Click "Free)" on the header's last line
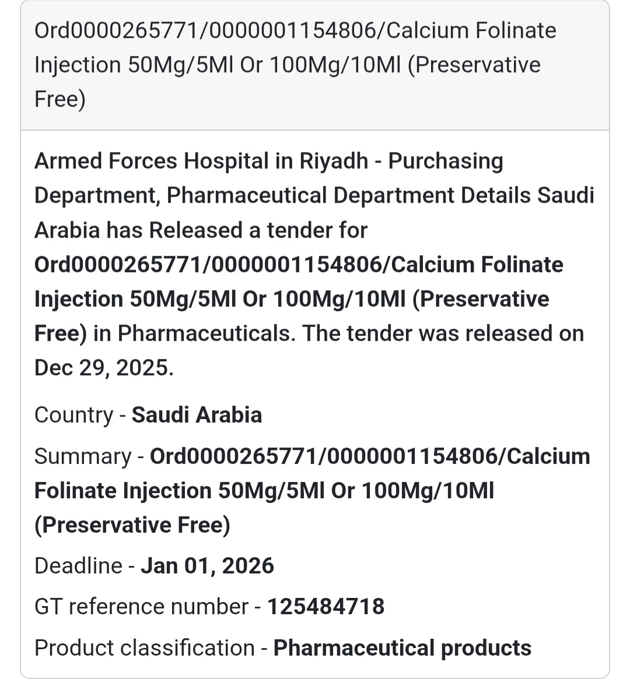The image size is (630, 690). click(60, 99)
